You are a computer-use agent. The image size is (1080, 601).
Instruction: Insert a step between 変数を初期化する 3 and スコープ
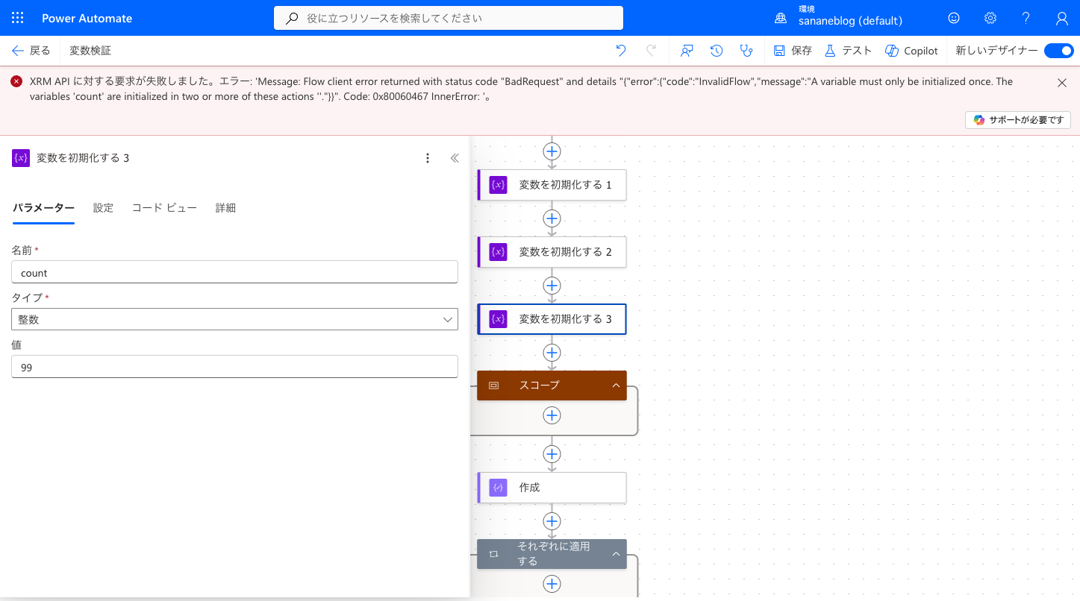coord(552,353)
